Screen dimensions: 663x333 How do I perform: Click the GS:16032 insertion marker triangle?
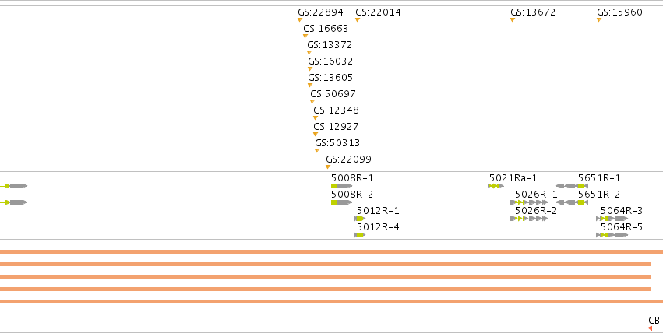pos(310,68)
